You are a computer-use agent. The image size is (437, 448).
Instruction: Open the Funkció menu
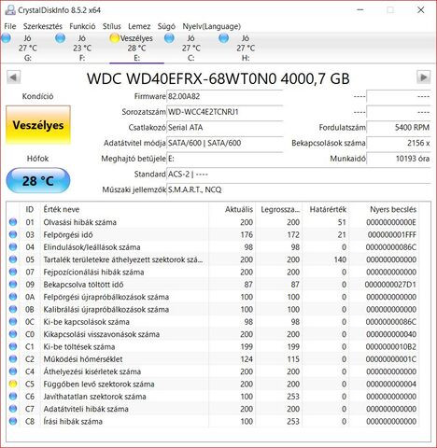pos(82,26)
